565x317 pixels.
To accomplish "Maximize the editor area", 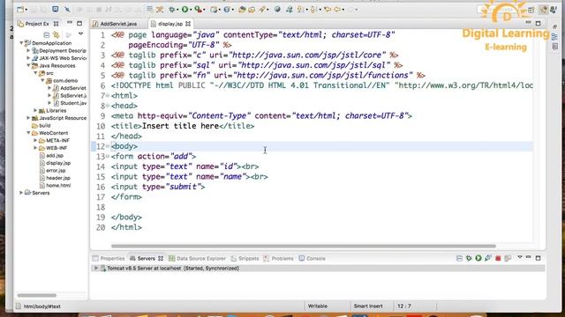I will 538,24.
